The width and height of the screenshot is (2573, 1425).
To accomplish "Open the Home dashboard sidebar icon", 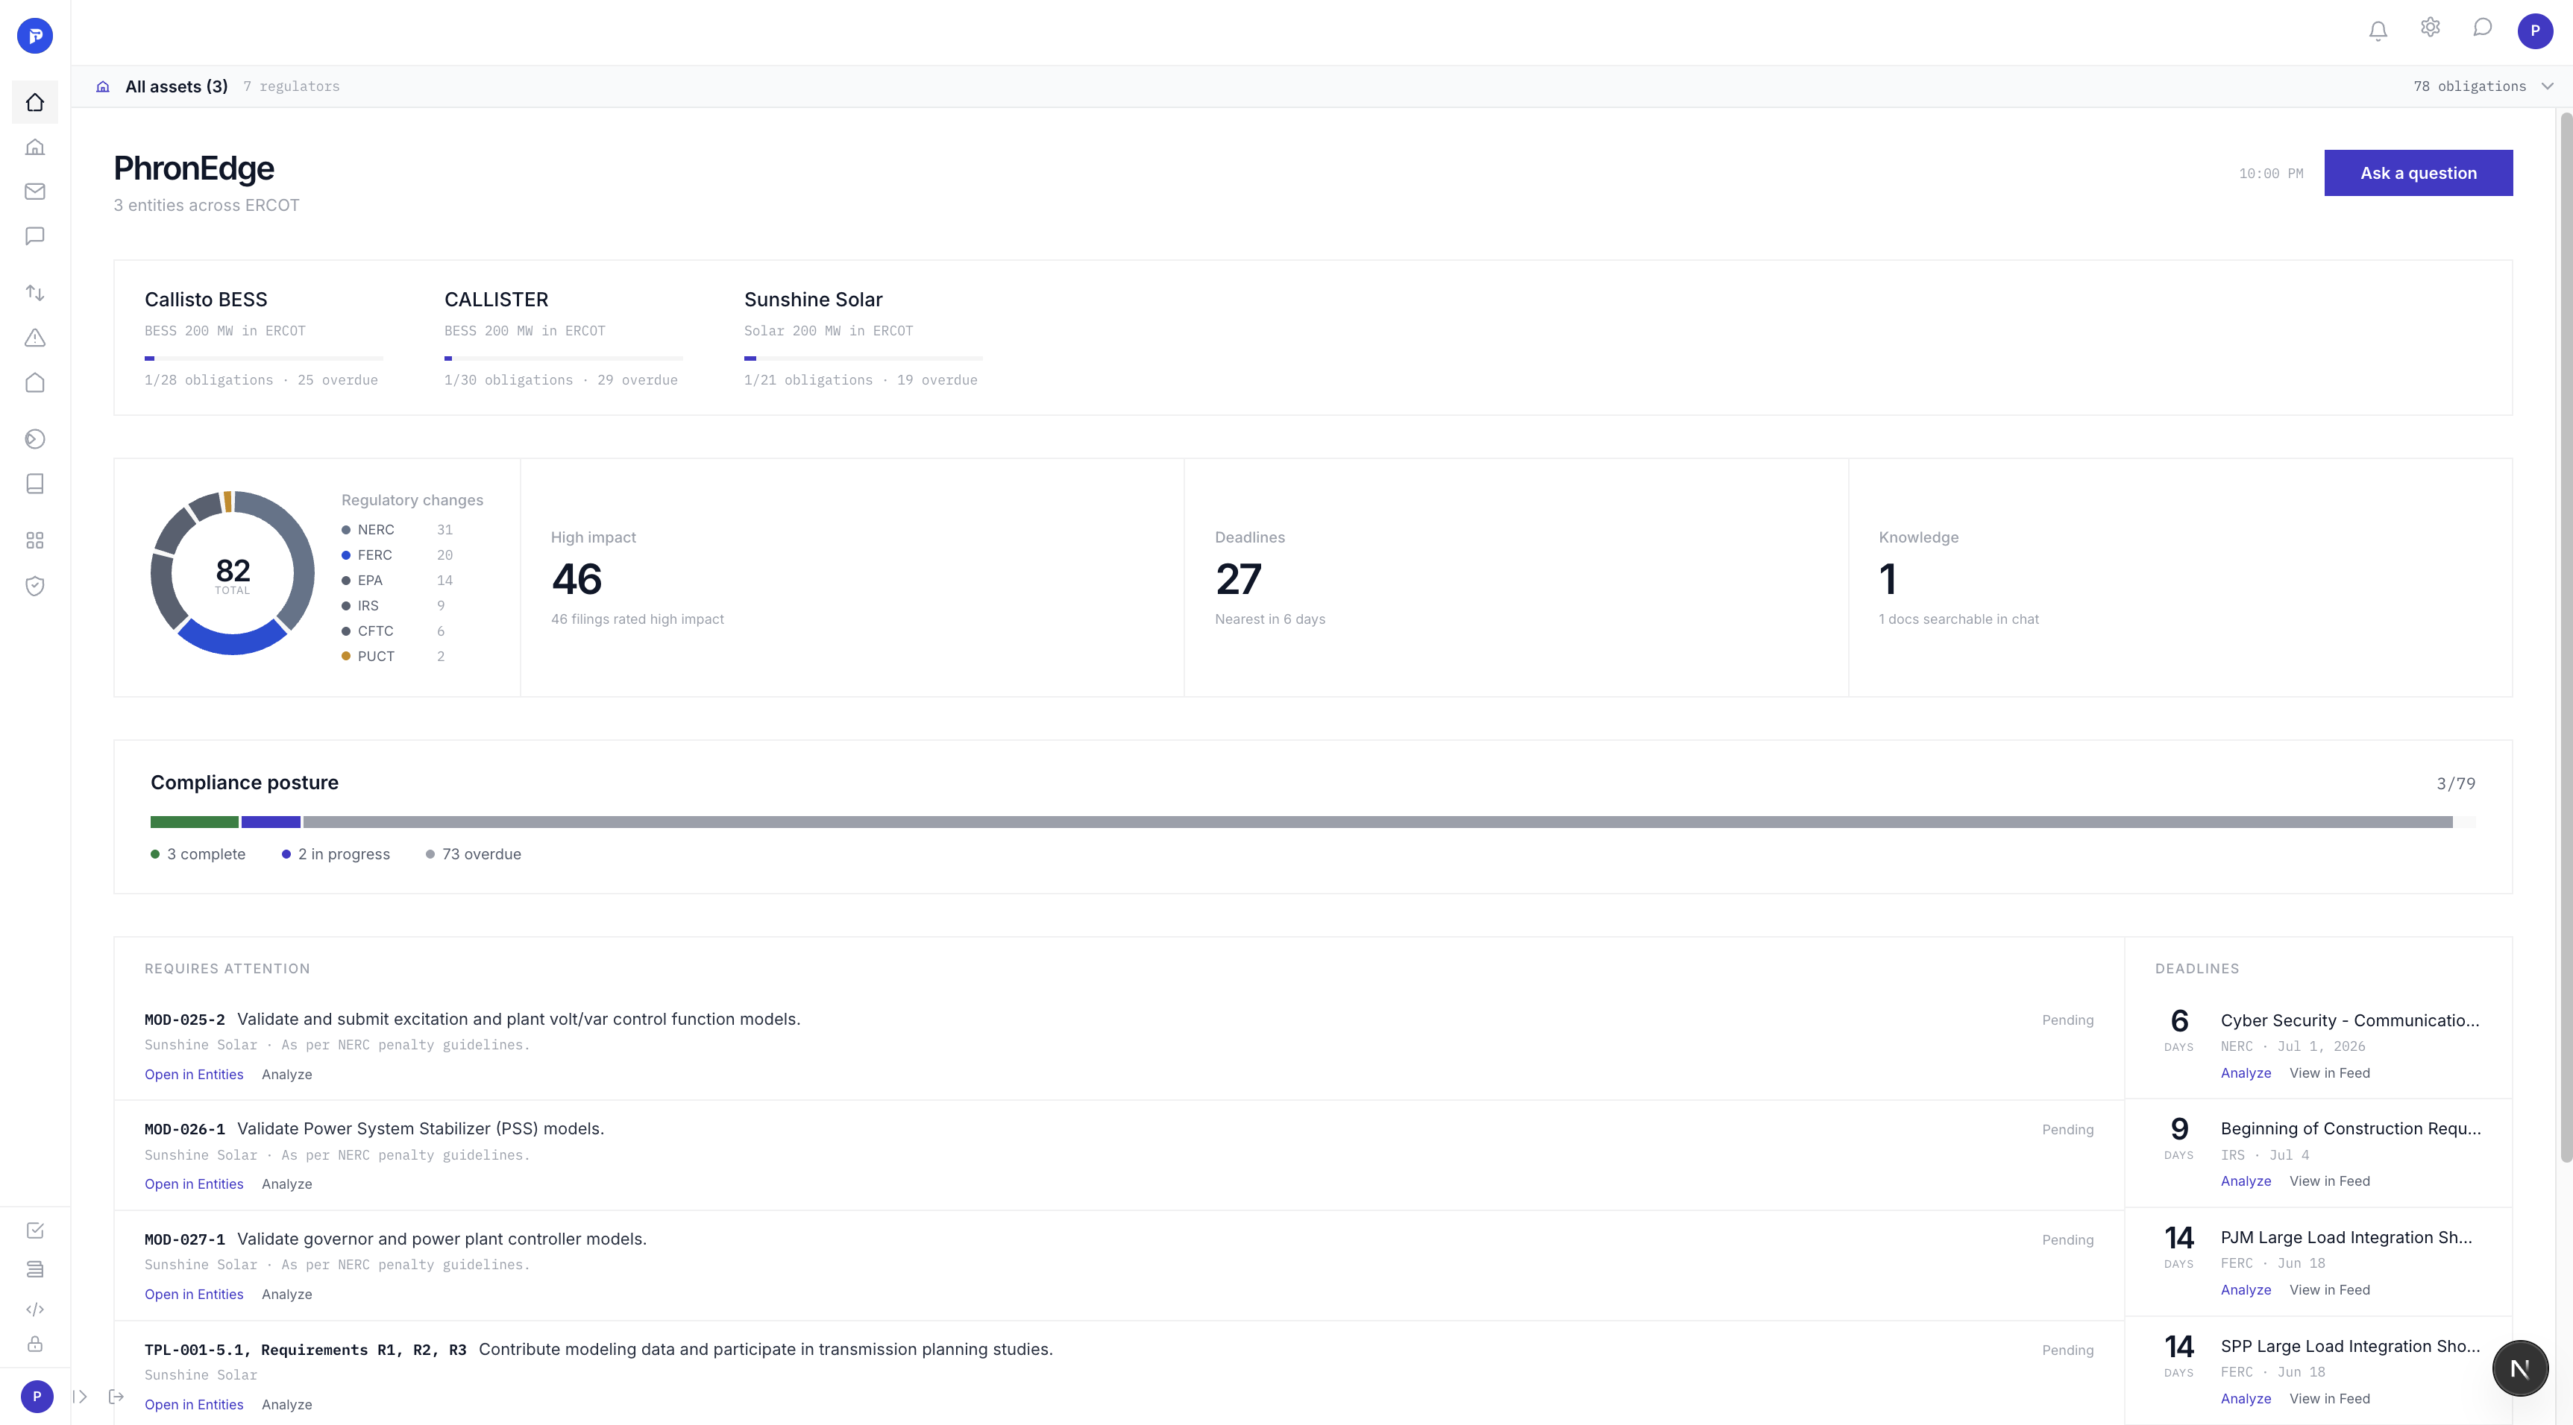I will pos(35,102).
